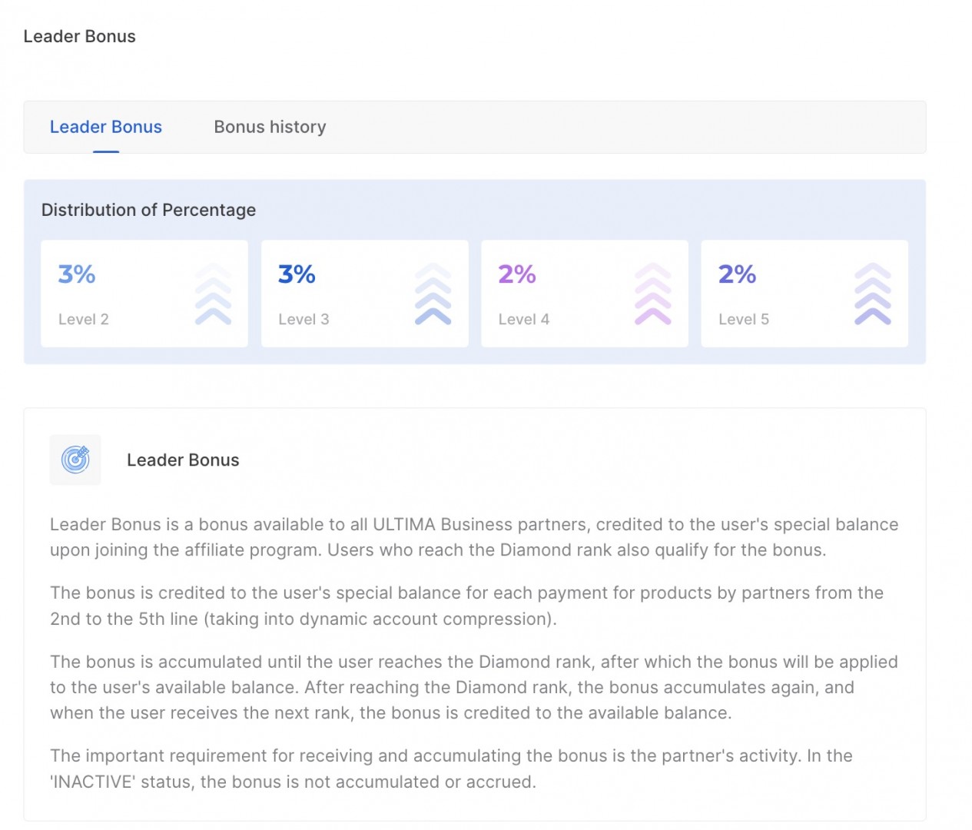Click the pink Level 4 chevron icon
This screenshot has height=830, width=972.
pos(652,294)
